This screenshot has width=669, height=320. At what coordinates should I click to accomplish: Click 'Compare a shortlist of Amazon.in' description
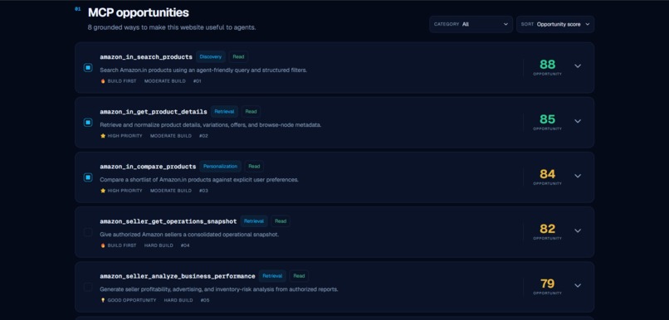coord(199,180)
